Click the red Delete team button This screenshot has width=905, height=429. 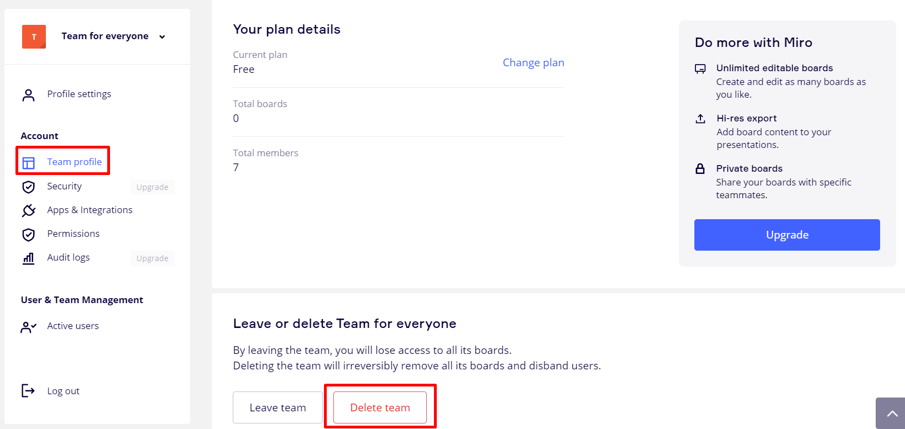(x=380, y=407)
